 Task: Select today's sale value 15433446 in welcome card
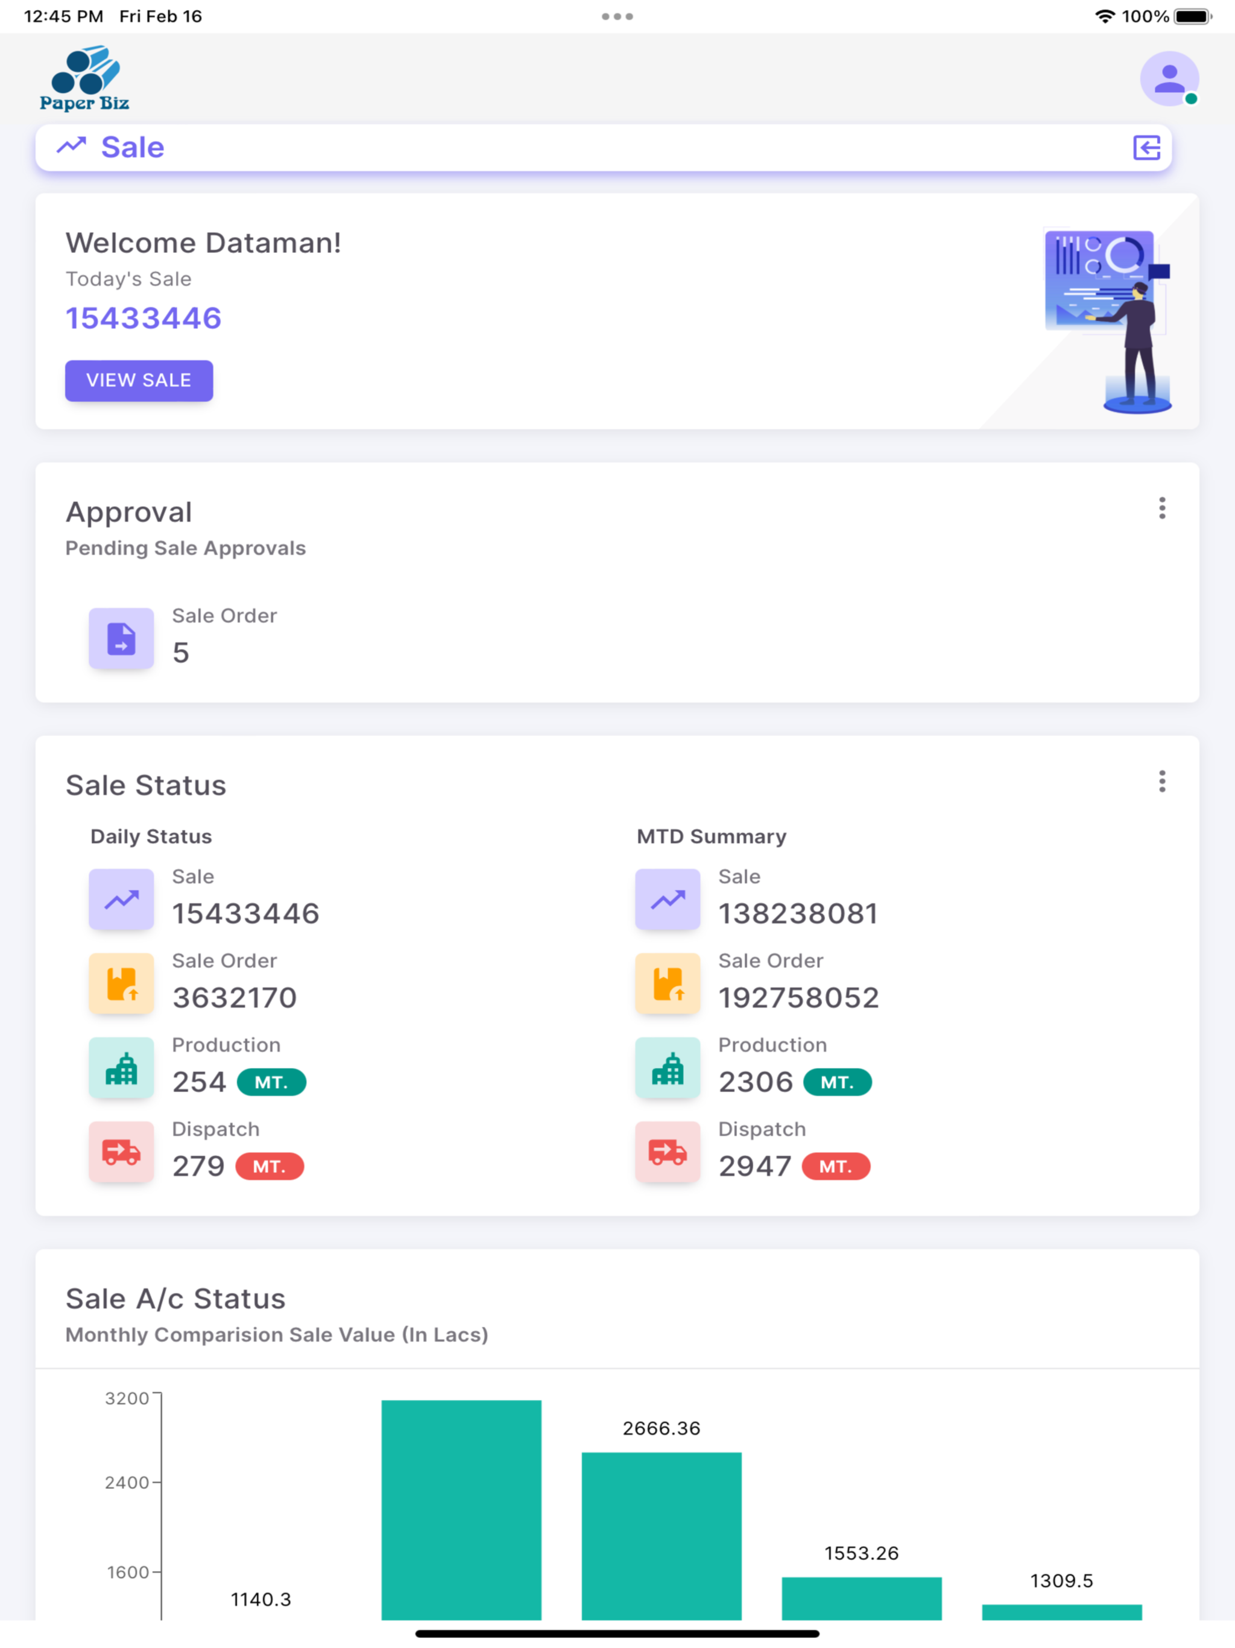(x=144, y=318)
